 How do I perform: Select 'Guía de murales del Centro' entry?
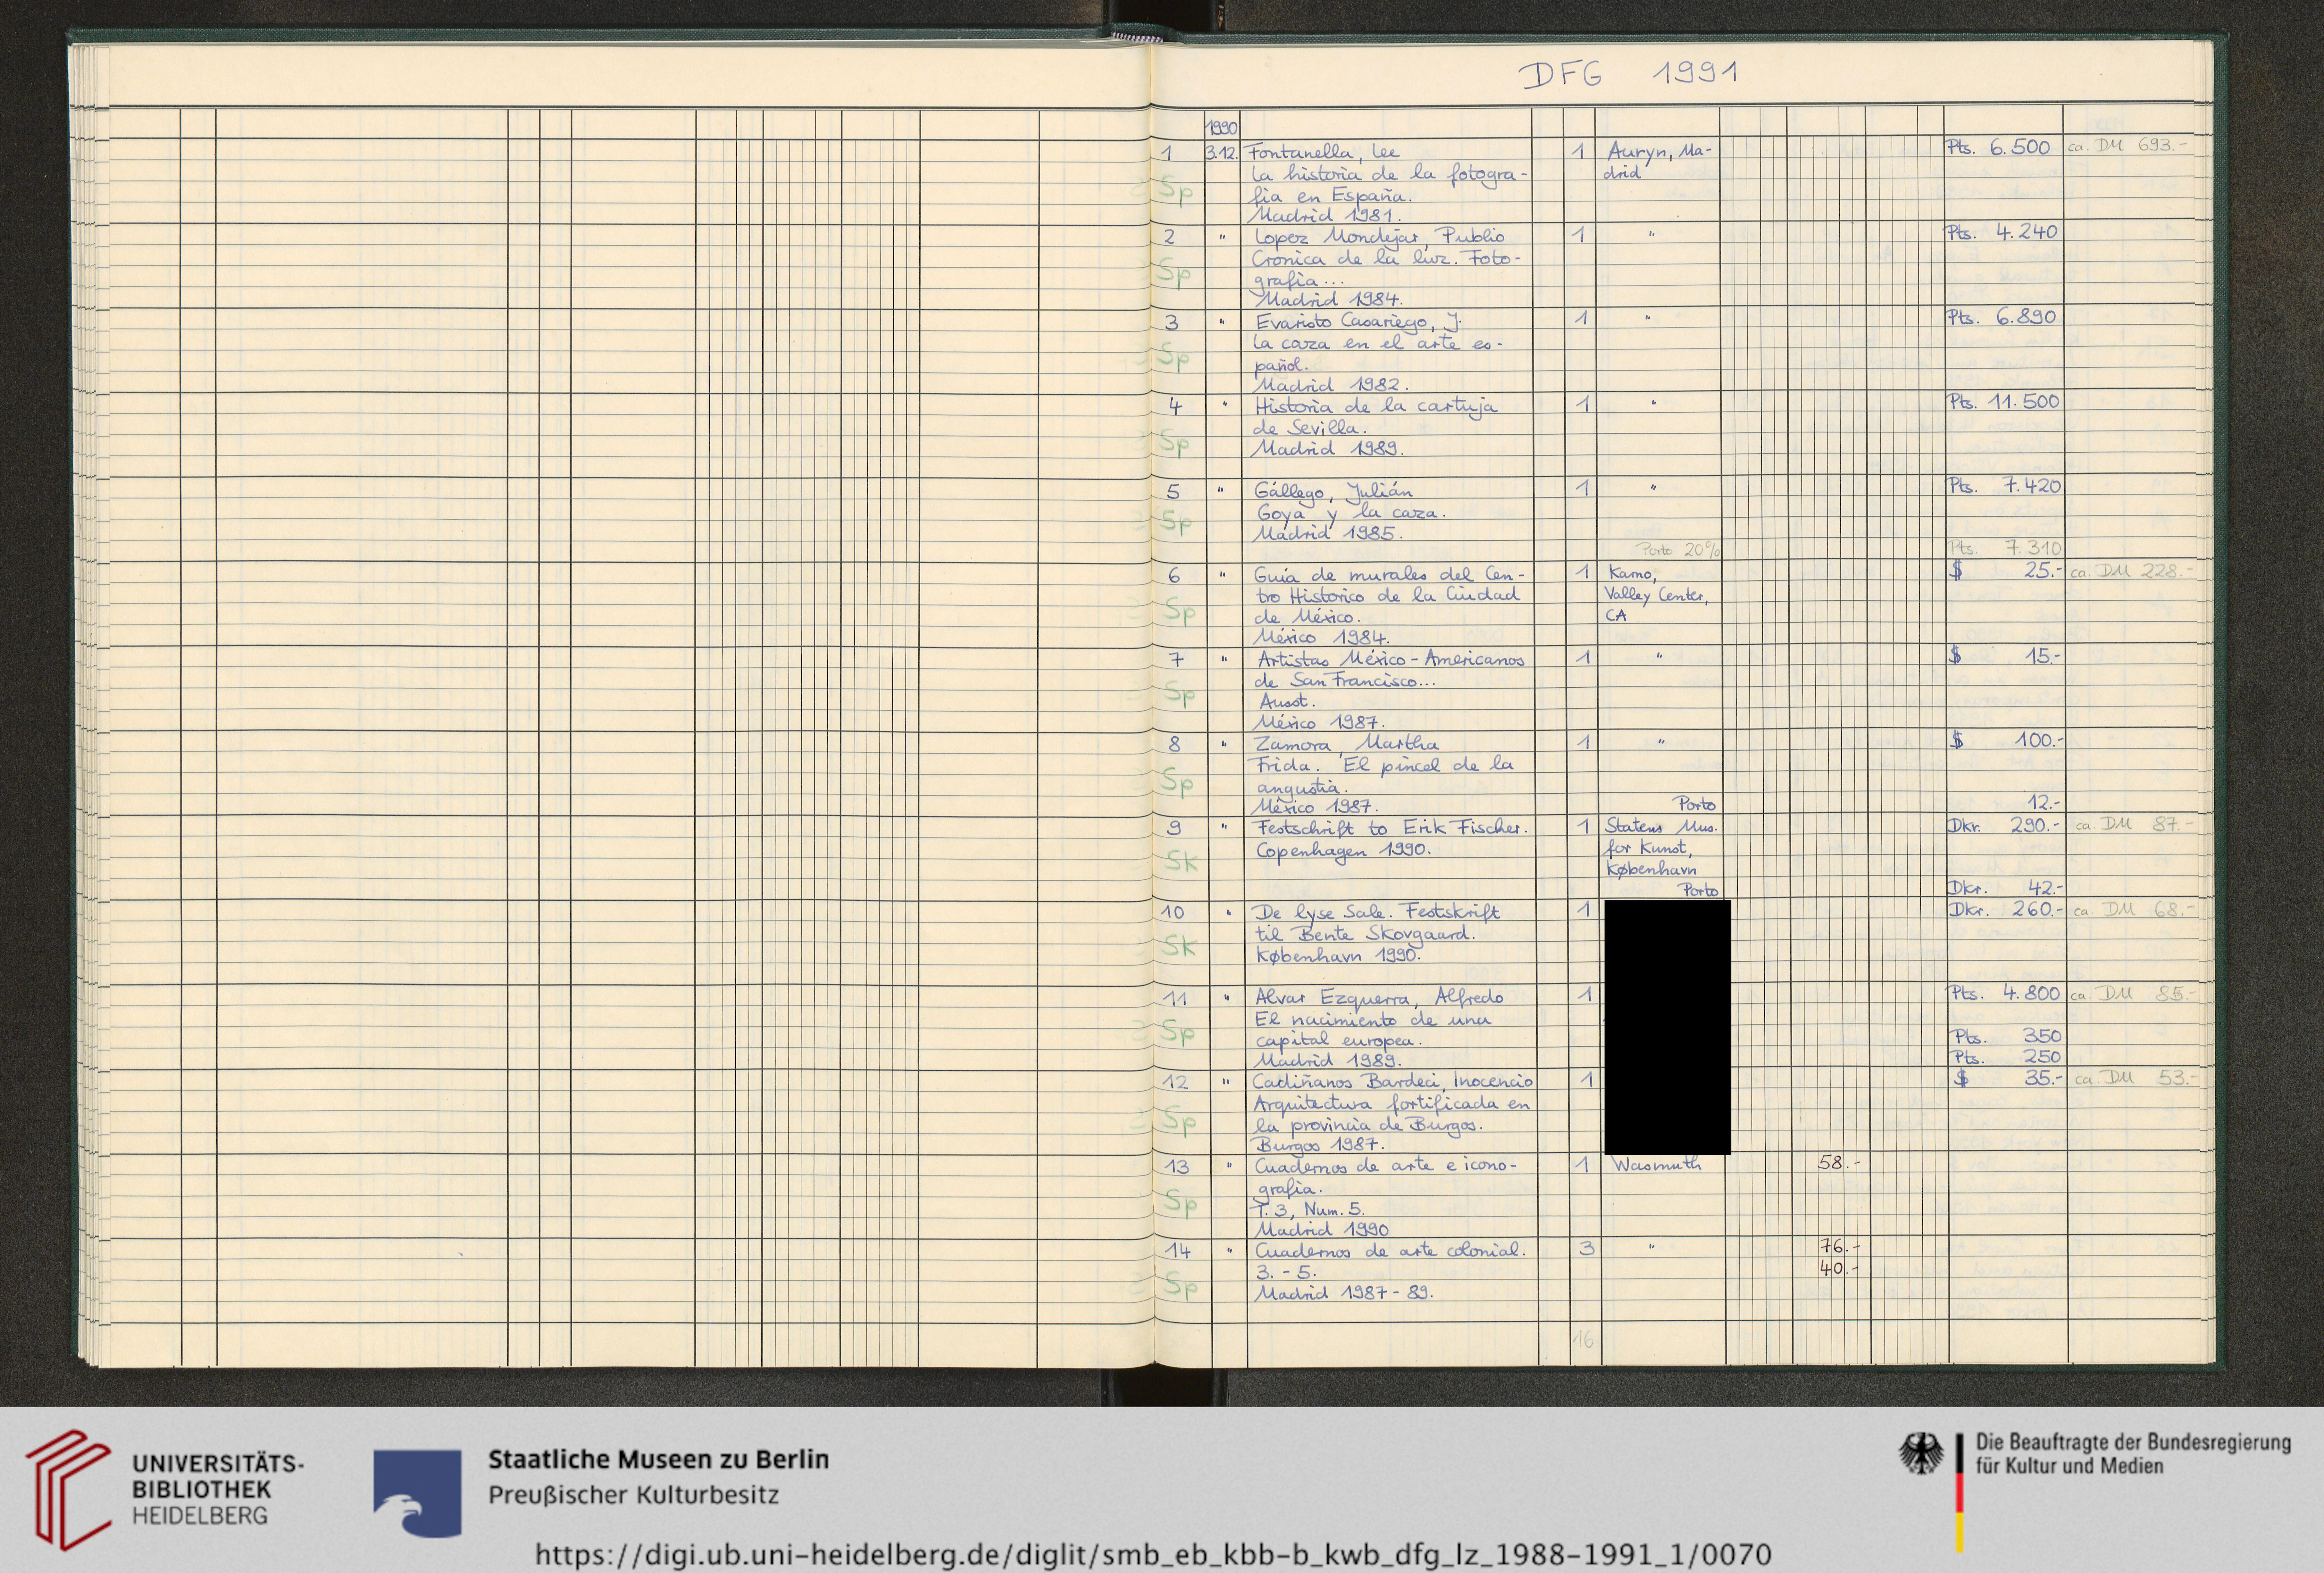(1389, 576)
